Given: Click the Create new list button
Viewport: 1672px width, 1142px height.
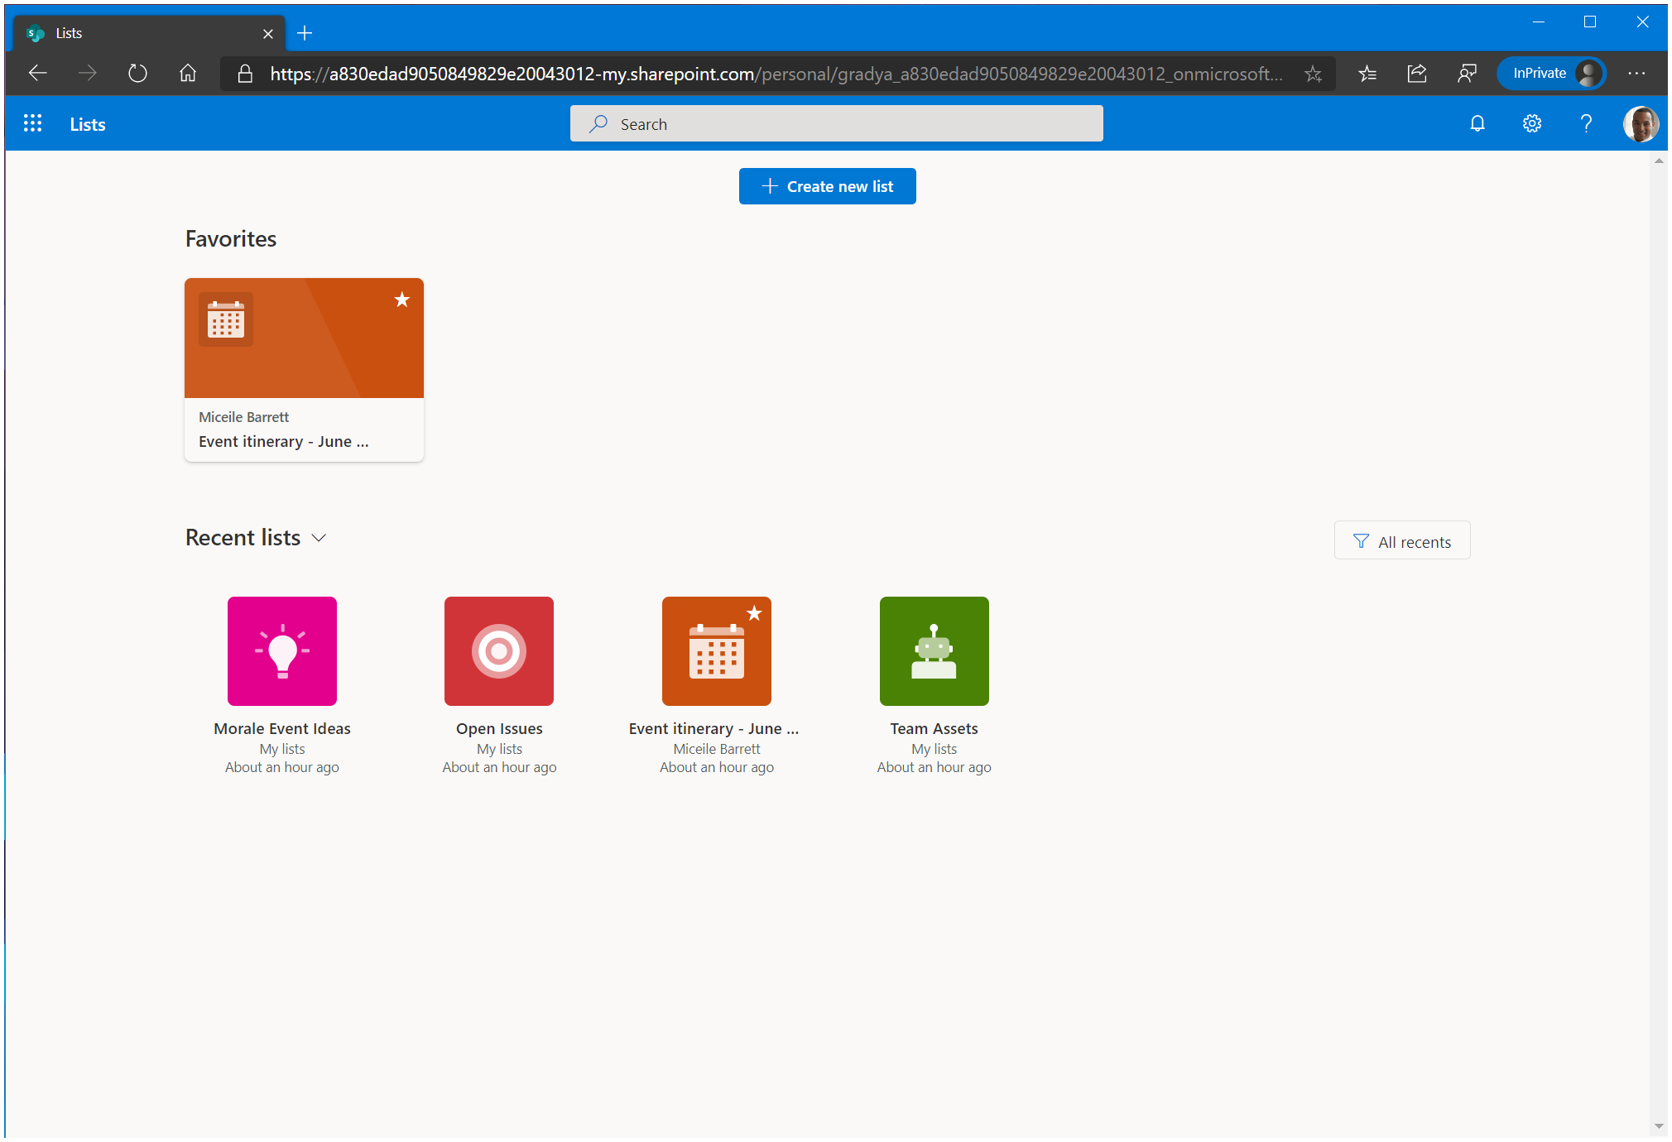Looking at the screenshot, I should coord(827,185).
